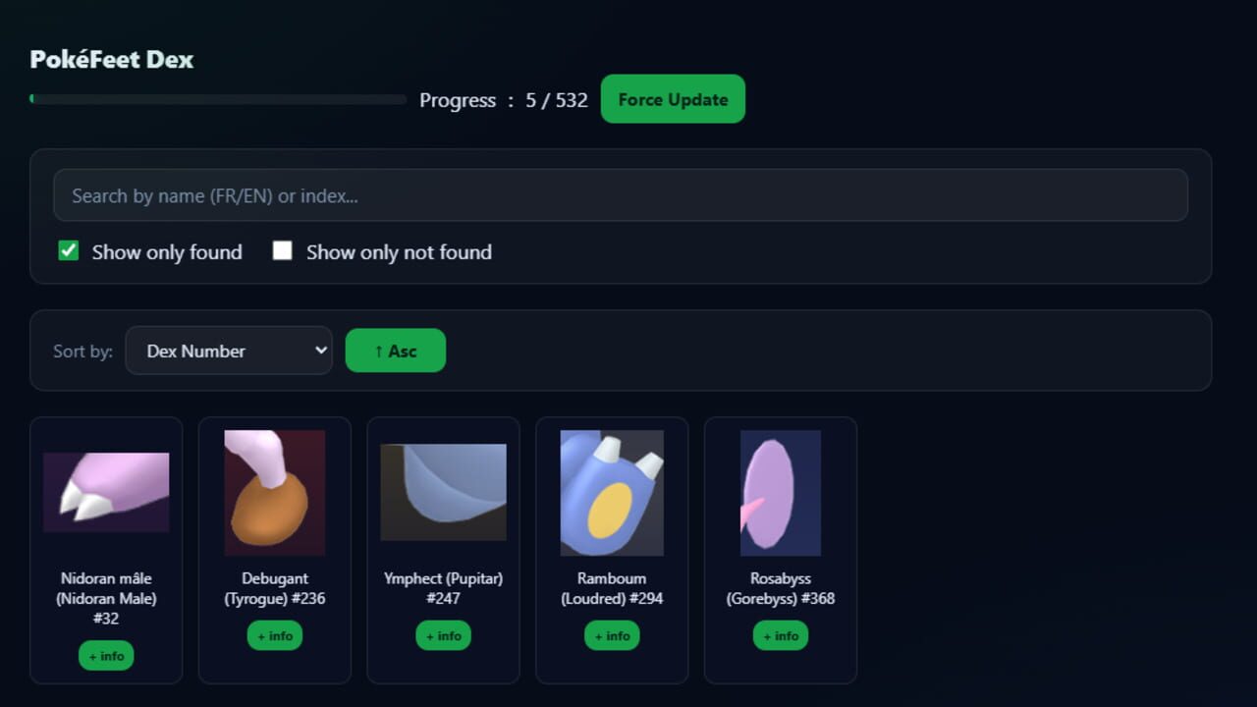View + info for Ramboum (Loudred)
Image resolution: width=1257 pixels, height=707 pixels.
612,635
